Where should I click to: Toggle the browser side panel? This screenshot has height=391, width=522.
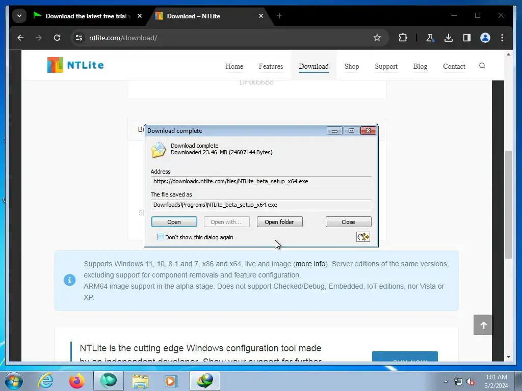pyautogui.click(x=467, y=38)
